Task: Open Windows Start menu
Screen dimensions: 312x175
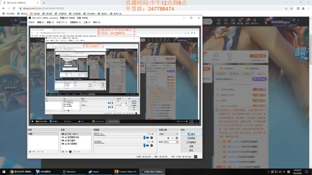Action: click(x=4, y=171)
